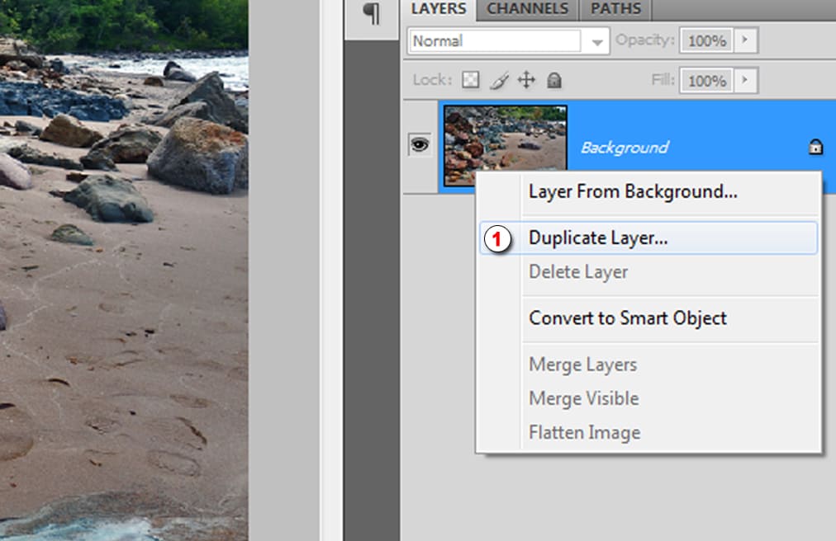
Task: Lock transparent pixels for the layer
Action: (469, 80)
